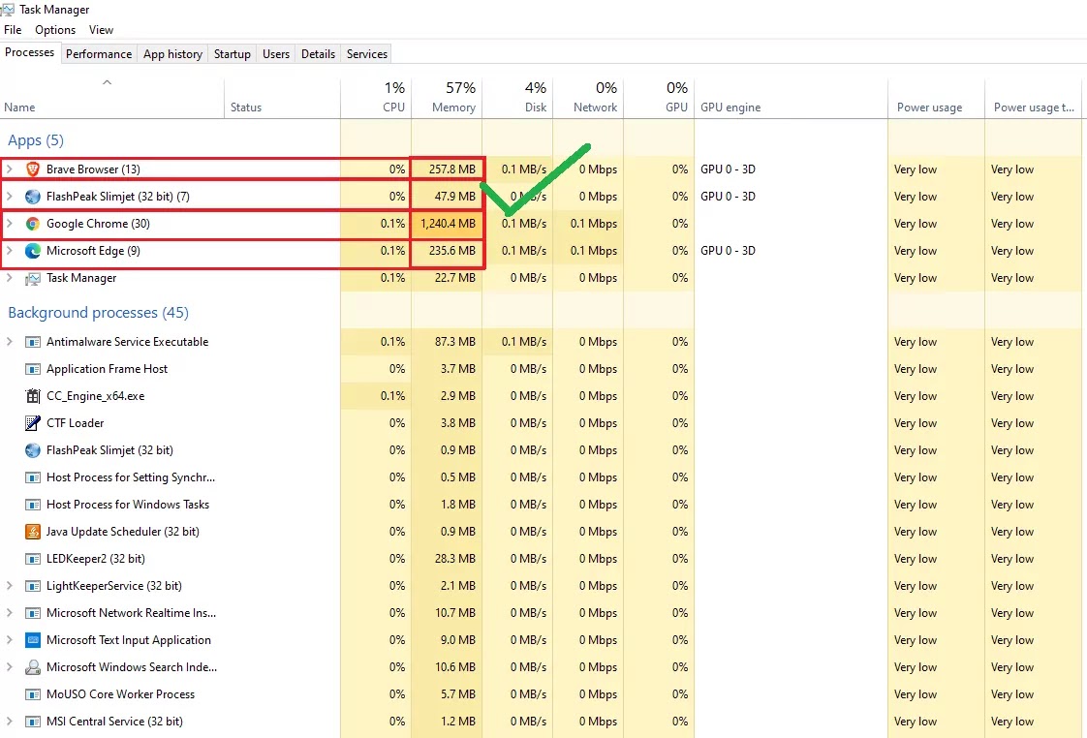The height and width of the screenshot is (738, 1087).
Task: Click the LEDKeeper2 (32 bit) icon
Action: click(33, 559)
